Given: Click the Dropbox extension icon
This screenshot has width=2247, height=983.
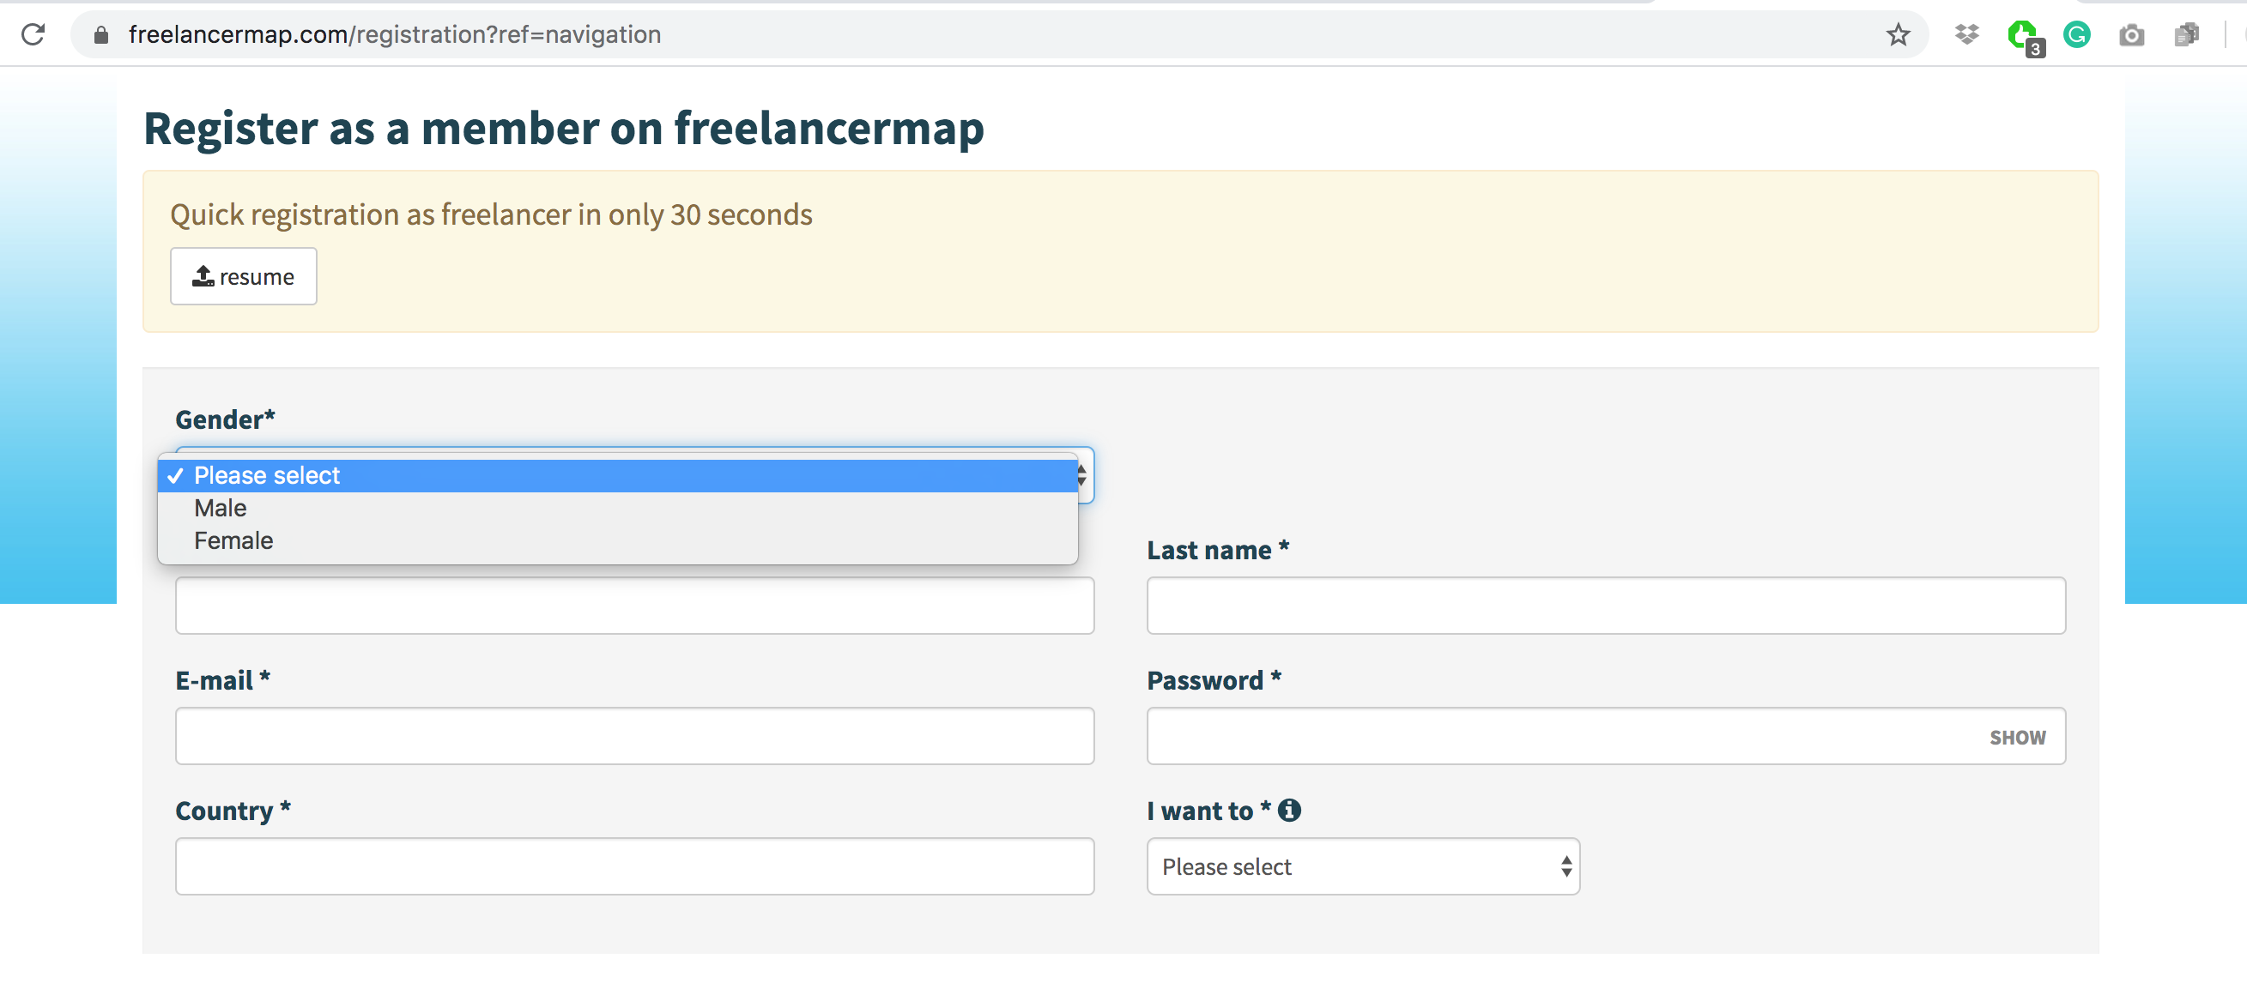Looking at the screenshot, I should 1967,34.
